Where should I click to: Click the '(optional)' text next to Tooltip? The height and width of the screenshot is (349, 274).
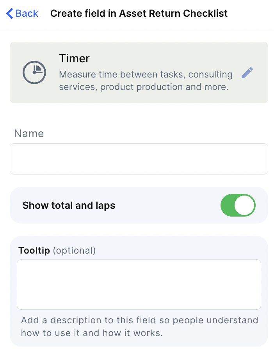pos(74,250)
